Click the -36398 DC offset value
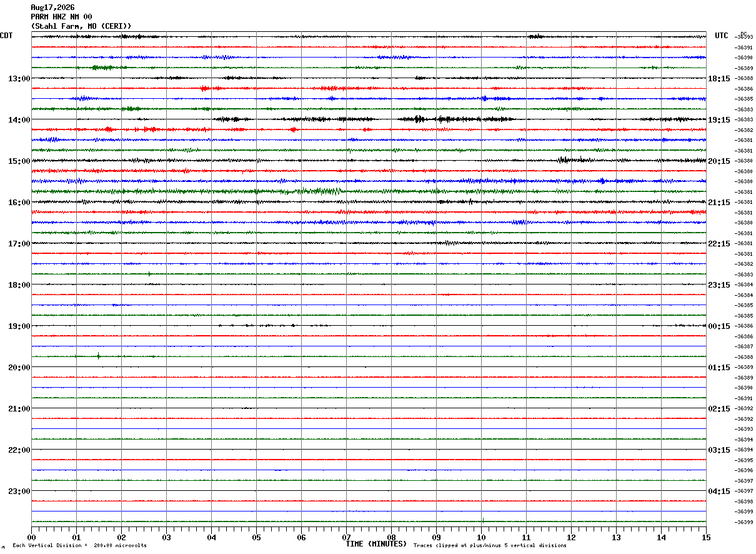This screenshot has width=756, height=554. tap(744, 501)
